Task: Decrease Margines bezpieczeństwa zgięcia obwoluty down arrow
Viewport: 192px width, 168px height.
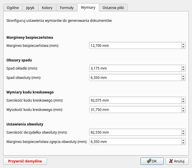Action: pyautogui.click(x=183, y=143)
